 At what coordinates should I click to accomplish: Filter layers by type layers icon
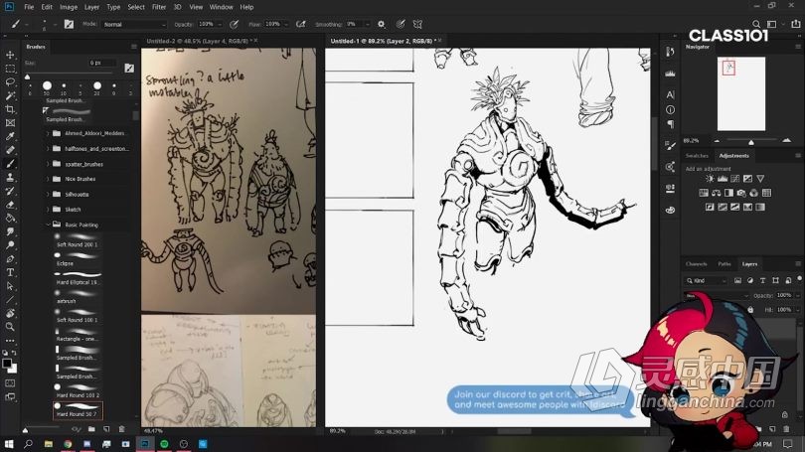pyautogui.click(x=762, y=281)
